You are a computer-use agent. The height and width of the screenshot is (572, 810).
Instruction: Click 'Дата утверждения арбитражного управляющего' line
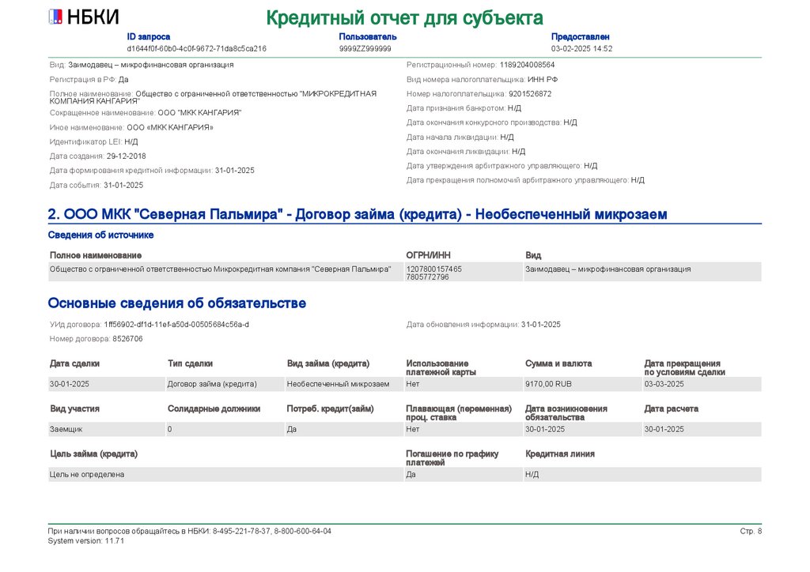coord(502,166)
